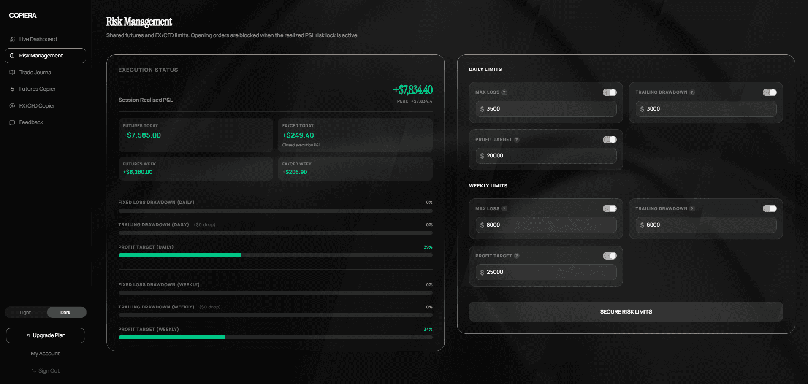Image resolution: width=808 pixels, height=384 pixels.
Task: Click the Secure Risk Limits button
Action: pyautogui.click(x=626, y=312)
